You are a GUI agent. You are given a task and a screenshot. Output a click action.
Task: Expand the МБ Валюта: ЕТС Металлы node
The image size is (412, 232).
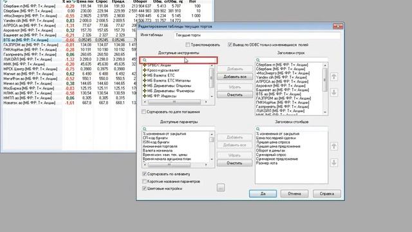(x=144, y=81)
